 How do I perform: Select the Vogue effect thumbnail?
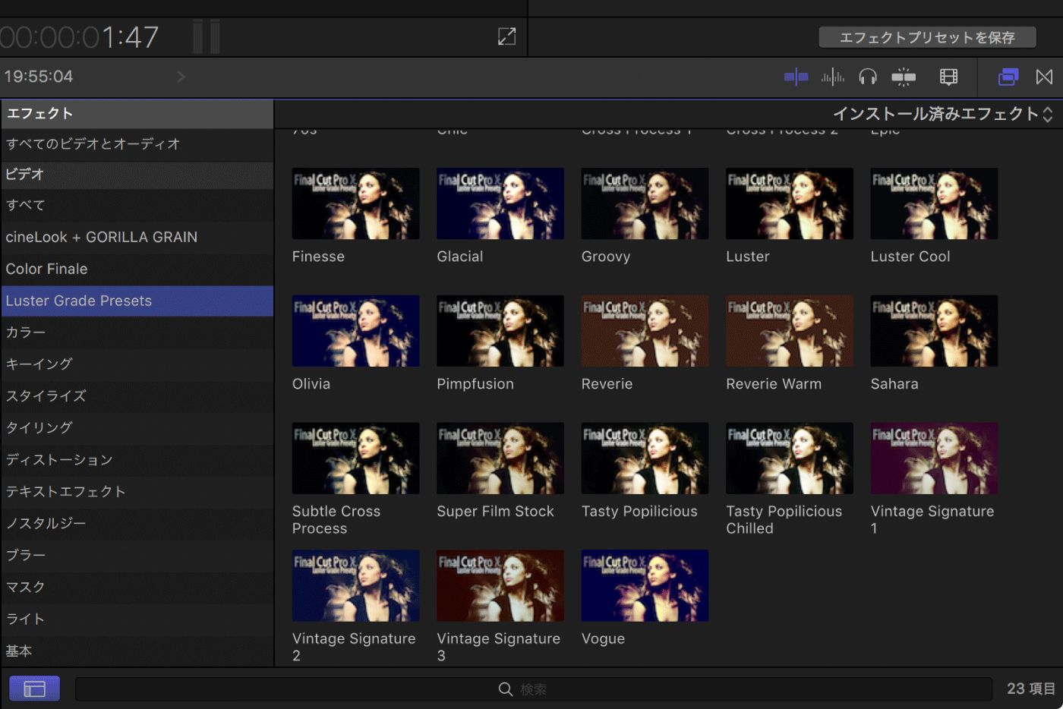click(645, 586)
